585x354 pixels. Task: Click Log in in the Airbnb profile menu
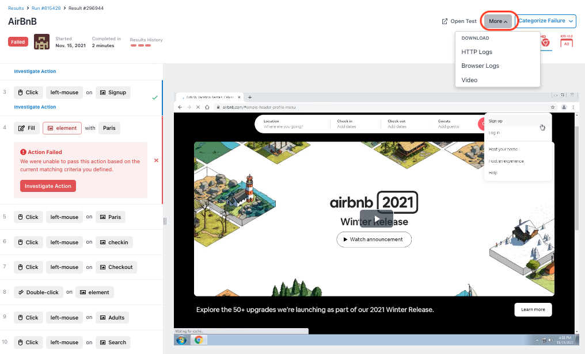494,133
